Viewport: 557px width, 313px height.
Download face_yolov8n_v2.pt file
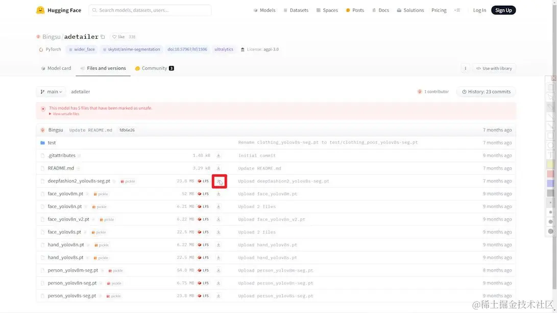(219, 219)
